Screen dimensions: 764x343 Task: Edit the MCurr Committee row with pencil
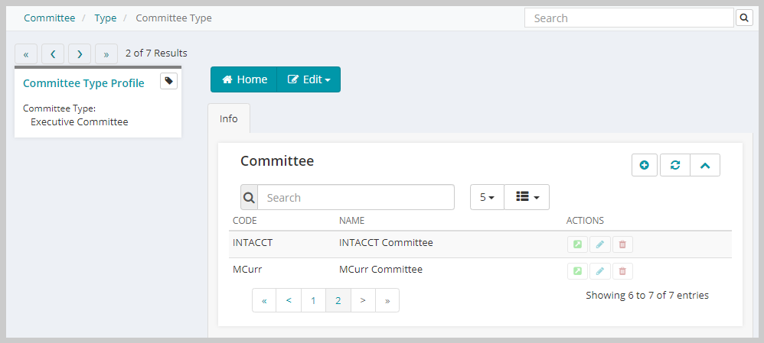click(x=600, y=271)
